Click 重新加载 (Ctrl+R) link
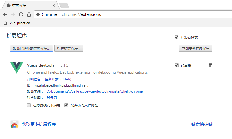Viewport: 232px width, 139px height. [58, 79]
